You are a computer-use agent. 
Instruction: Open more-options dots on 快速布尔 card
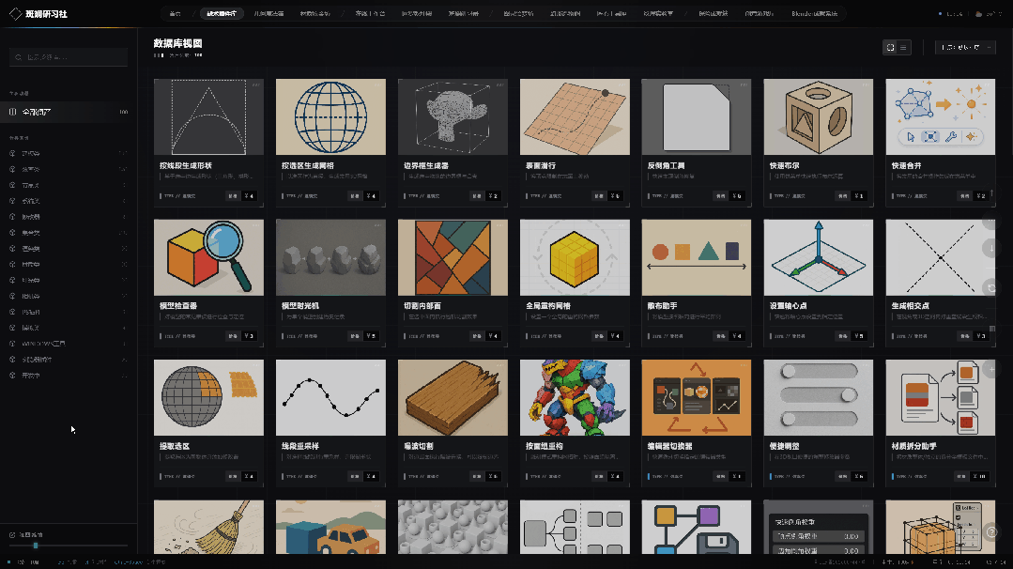pyautogui.click(x=867, y=85)
